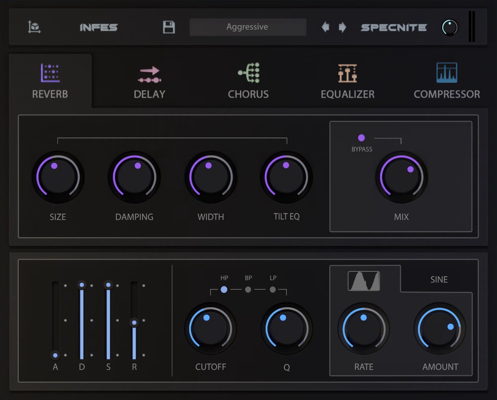Open the SINE waveform selector
Screen dimensions: 497x400
pyautogui.click(x=439, y=279)
